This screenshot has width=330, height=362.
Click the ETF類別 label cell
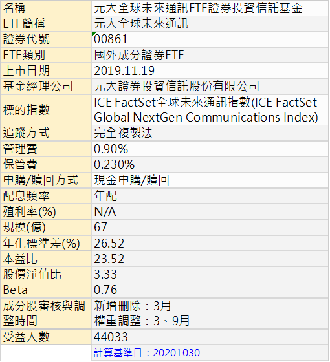(46, 55)
